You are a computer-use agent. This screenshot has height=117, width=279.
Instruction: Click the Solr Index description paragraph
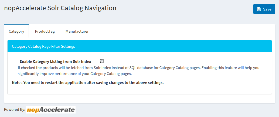click(x=139, y=71)
